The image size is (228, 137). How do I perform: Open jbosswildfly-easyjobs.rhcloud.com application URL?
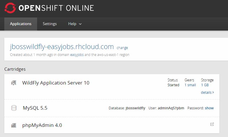62,47
